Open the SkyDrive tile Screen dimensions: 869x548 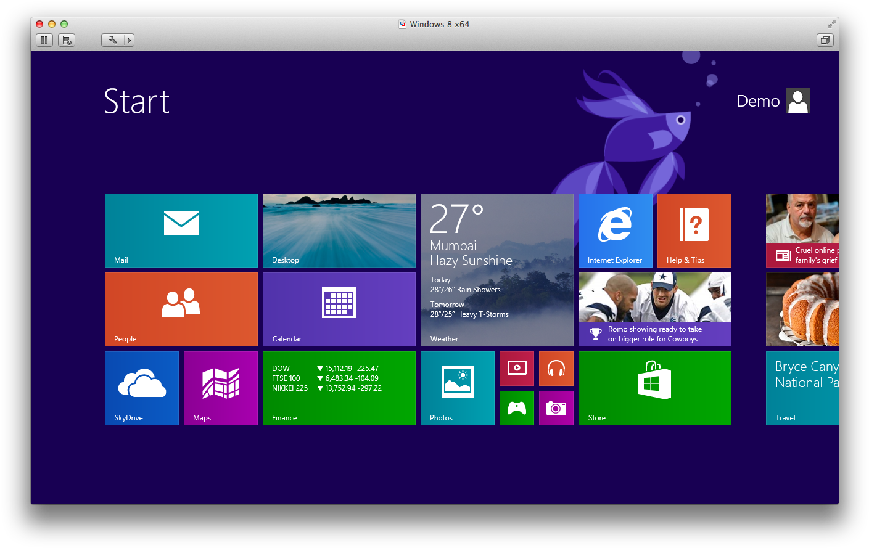[142, 388]
